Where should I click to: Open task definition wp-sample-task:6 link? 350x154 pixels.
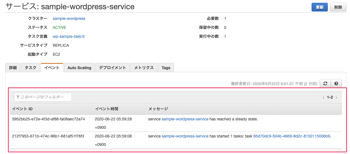point(68,36)
